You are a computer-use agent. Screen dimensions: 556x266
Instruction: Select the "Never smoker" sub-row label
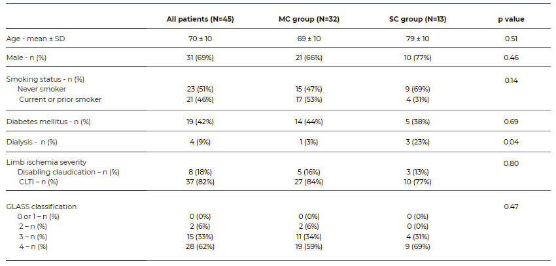[42, 89]
